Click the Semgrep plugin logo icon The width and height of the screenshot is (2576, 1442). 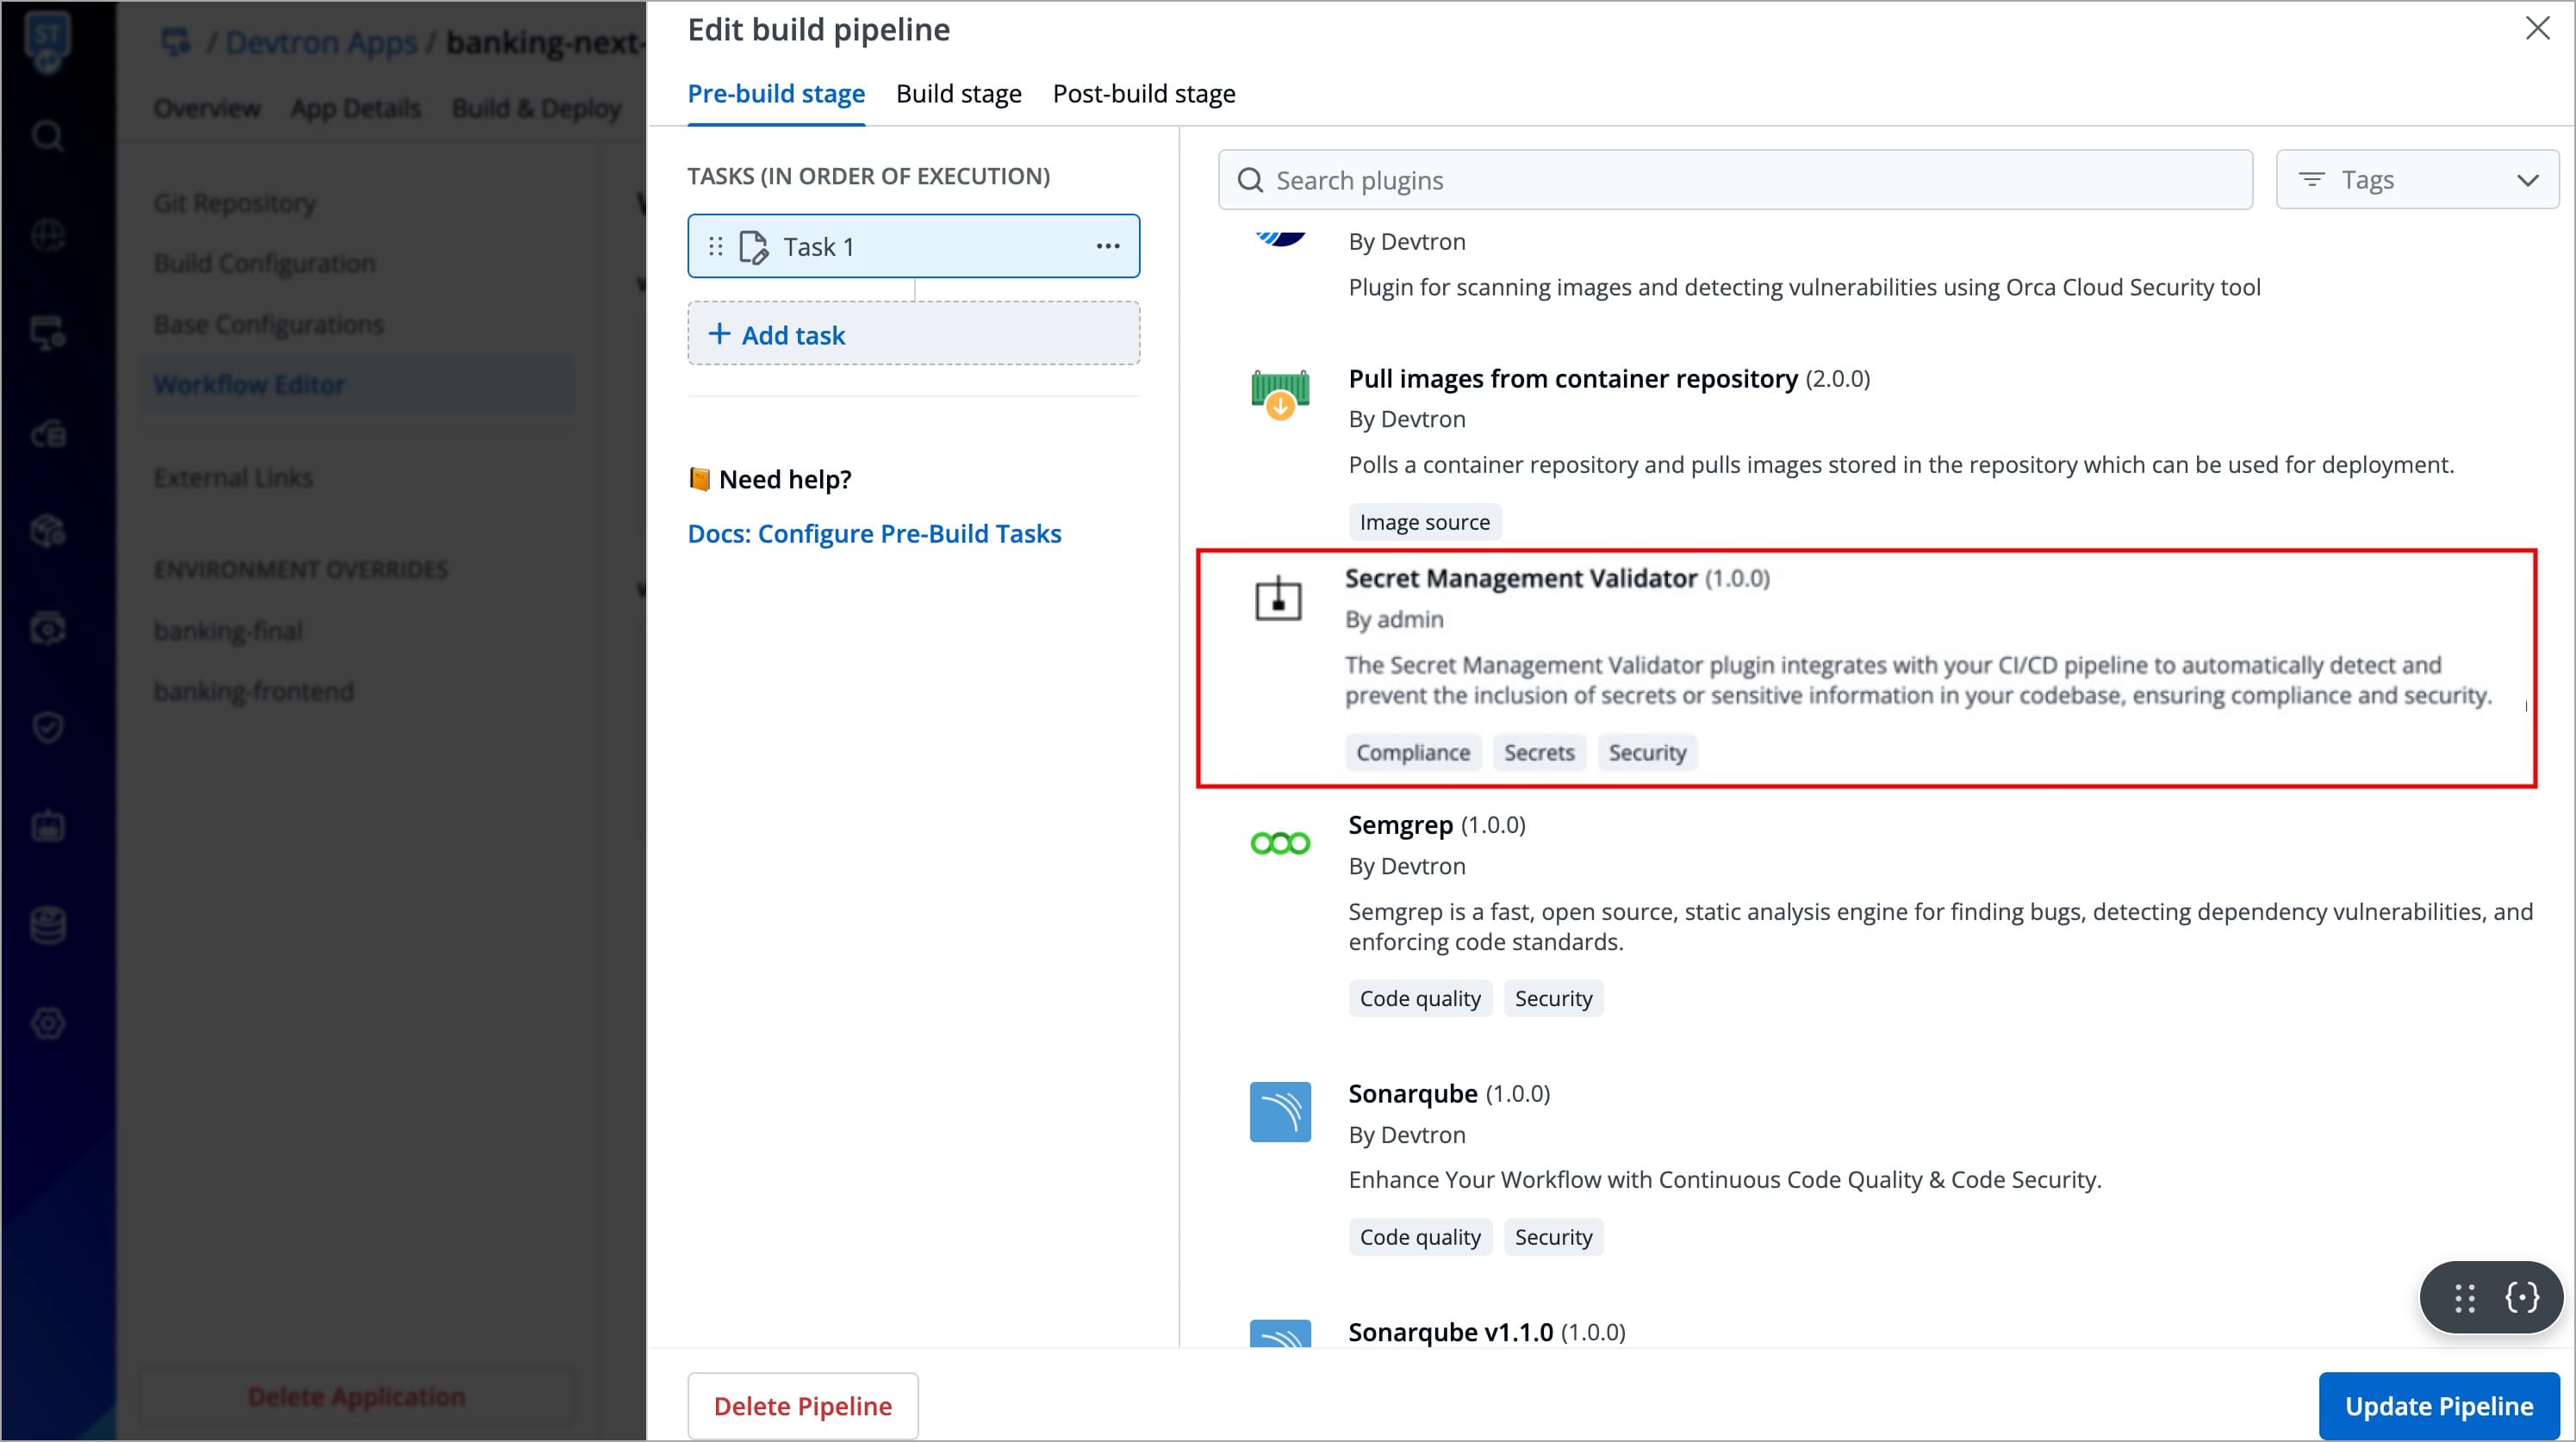click(1279, 843)
